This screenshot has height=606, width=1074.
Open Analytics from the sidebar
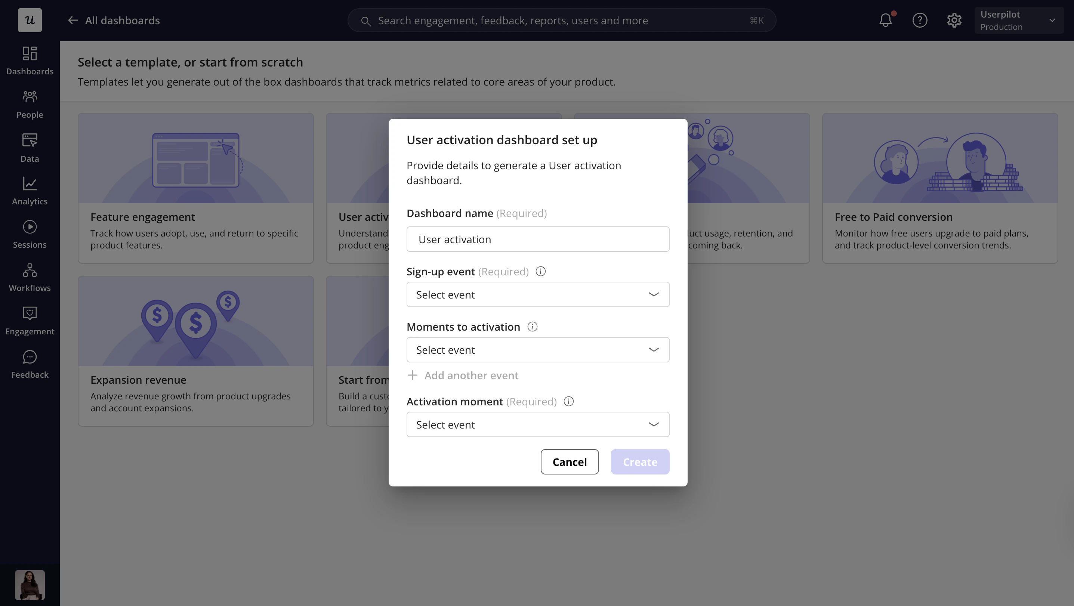tap(30, 191)
